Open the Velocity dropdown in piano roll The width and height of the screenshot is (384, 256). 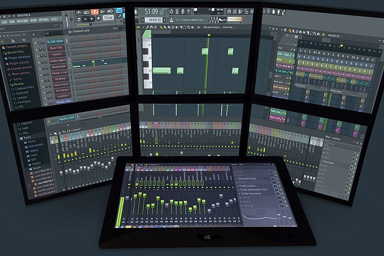(x=228, y=27)
